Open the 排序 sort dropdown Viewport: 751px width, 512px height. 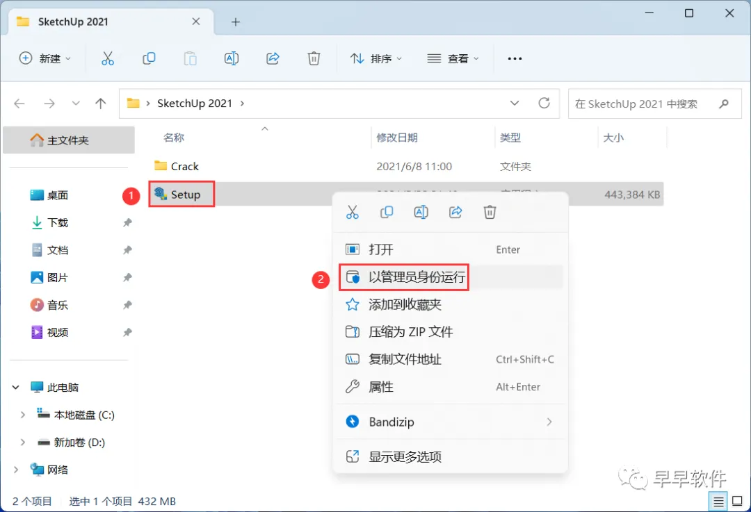tap(376, 58)
